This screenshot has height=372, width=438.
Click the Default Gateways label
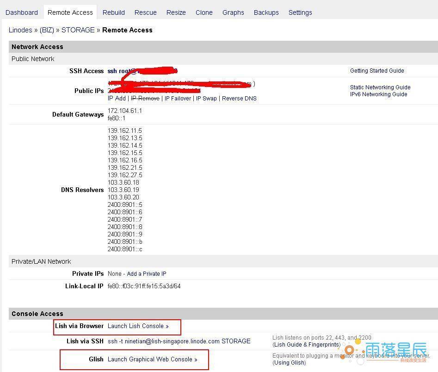tap(78, 115)
